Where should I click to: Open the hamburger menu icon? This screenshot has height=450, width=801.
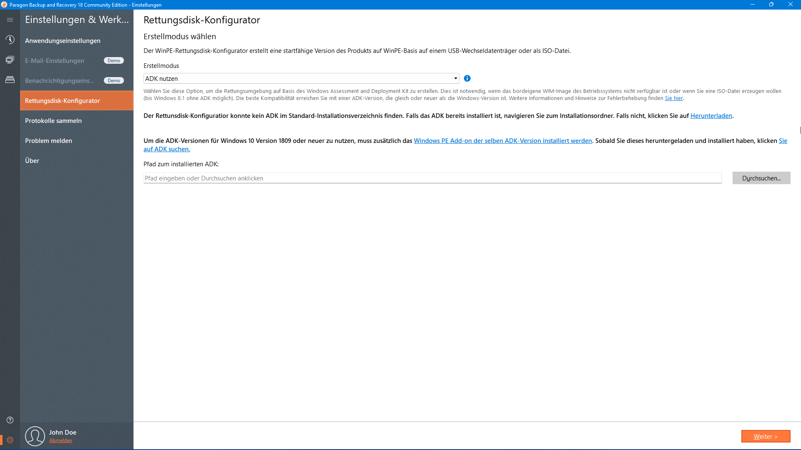tap(10, 20)
